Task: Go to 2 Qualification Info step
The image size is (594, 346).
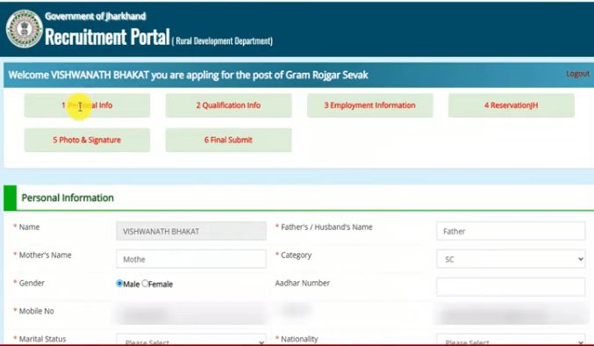Action: pyautogui.click(x=228, y=105)
